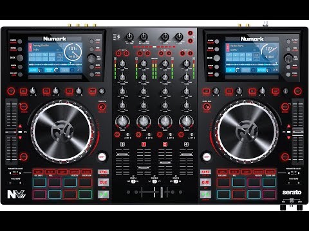Click the crossfader handle

(x=162, y=192)
